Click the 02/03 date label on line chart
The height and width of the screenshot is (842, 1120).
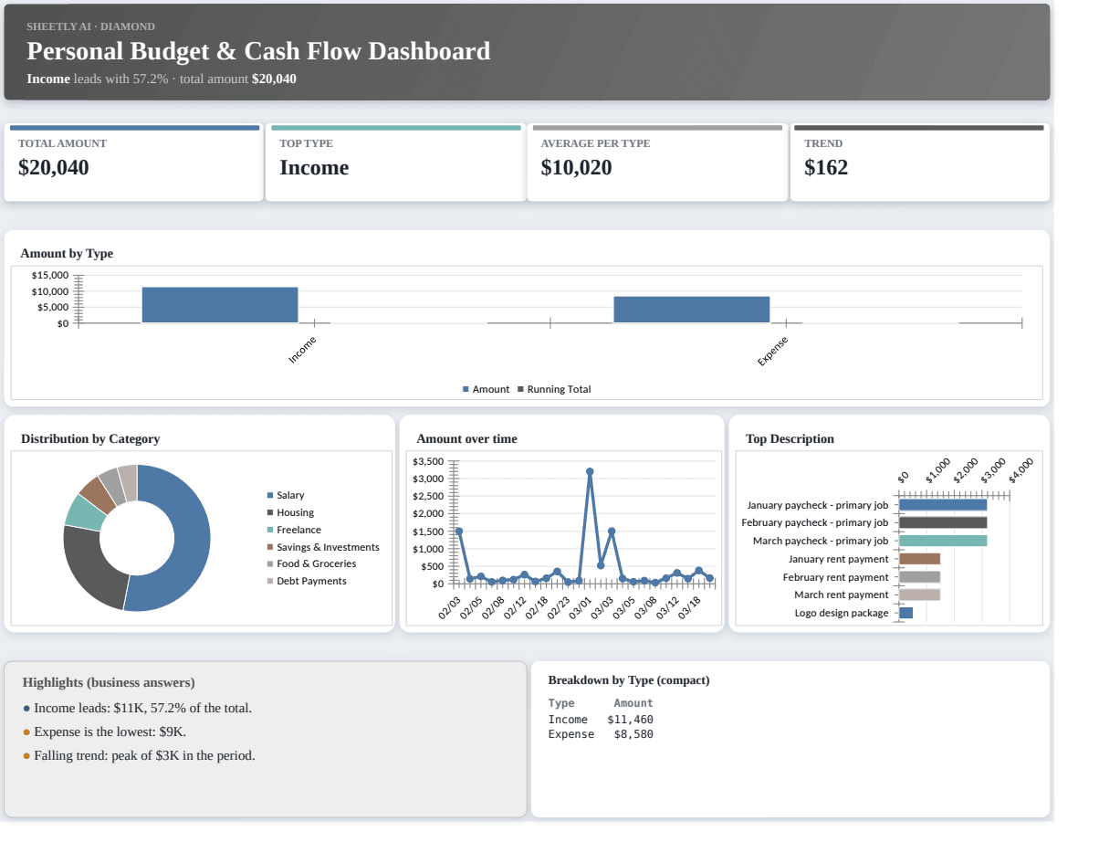tap(450, 608)
